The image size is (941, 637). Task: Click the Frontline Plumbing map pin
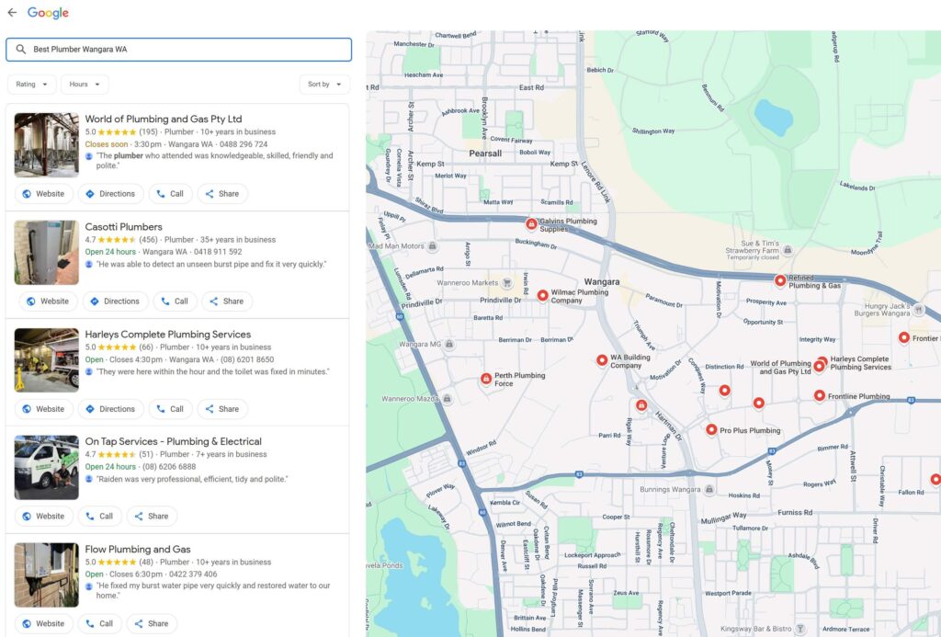pyautogui.click(x=819, y=396)
